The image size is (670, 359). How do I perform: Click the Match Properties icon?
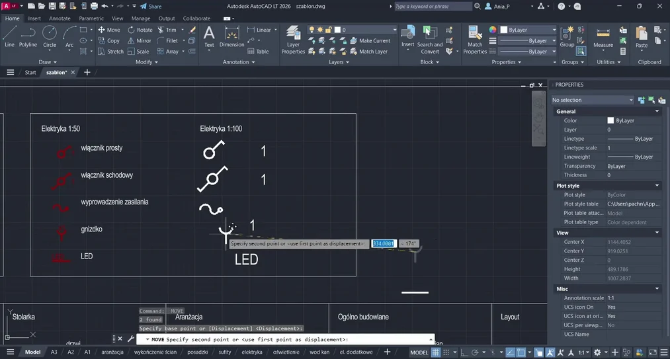point(475,40)
